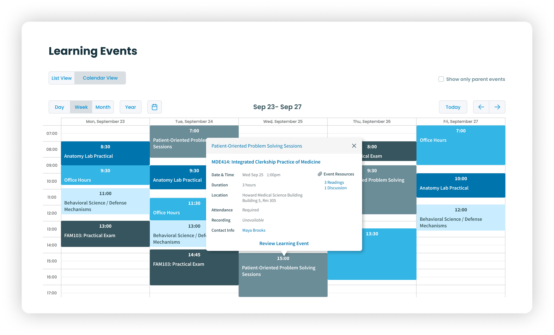The height and width of the screenshot is (335, 554).
Task: Click Today button to return to current date
Action: point(452,107)
